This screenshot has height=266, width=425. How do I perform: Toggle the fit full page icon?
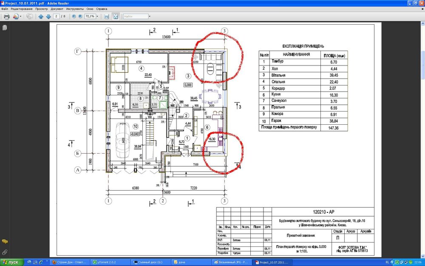pyautogui.click(x=116, y=17)
